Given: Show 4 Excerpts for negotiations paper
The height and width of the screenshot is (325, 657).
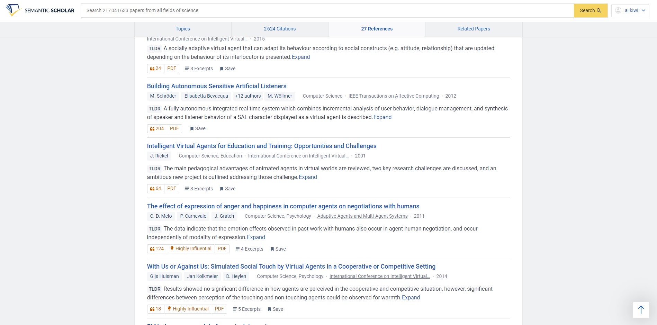Looking at the screenshot, I should (x=250, y=249).
